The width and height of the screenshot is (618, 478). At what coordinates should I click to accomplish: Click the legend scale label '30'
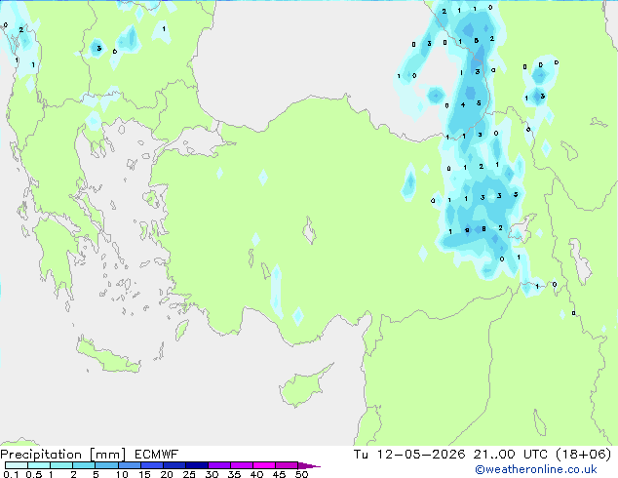212,474
